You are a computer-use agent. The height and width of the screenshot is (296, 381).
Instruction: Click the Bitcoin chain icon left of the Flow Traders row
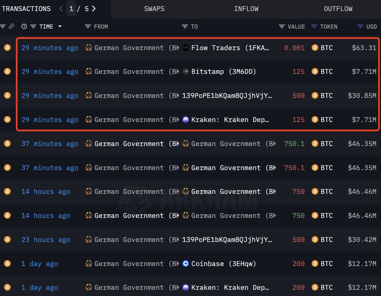[7, 47]
